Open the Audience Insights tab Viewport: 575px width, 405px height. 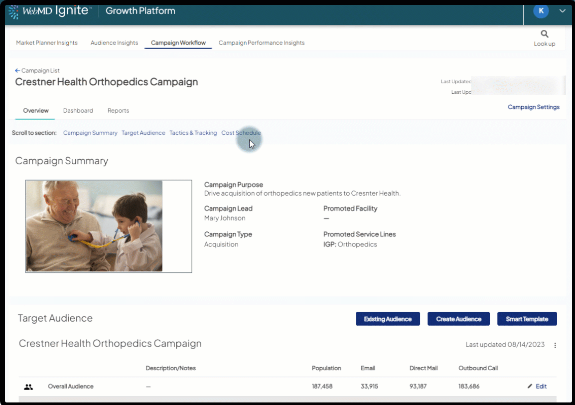(x=114, y=43)
